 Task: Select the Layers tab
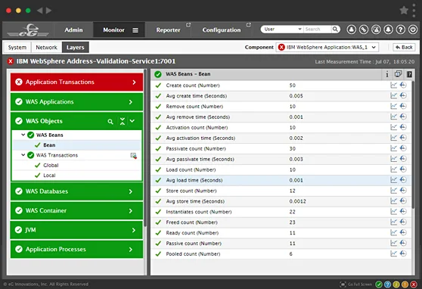pyautogui.click(x=76, y=48)
